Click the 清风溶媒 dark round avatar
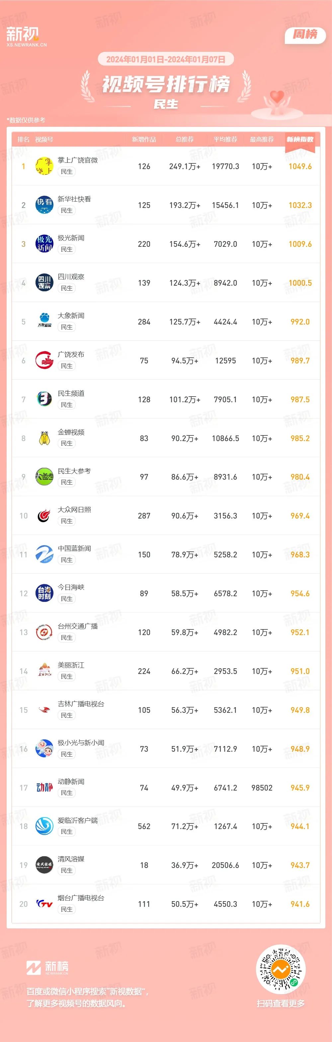The image size is (332, 1042). tap(44, 865)
